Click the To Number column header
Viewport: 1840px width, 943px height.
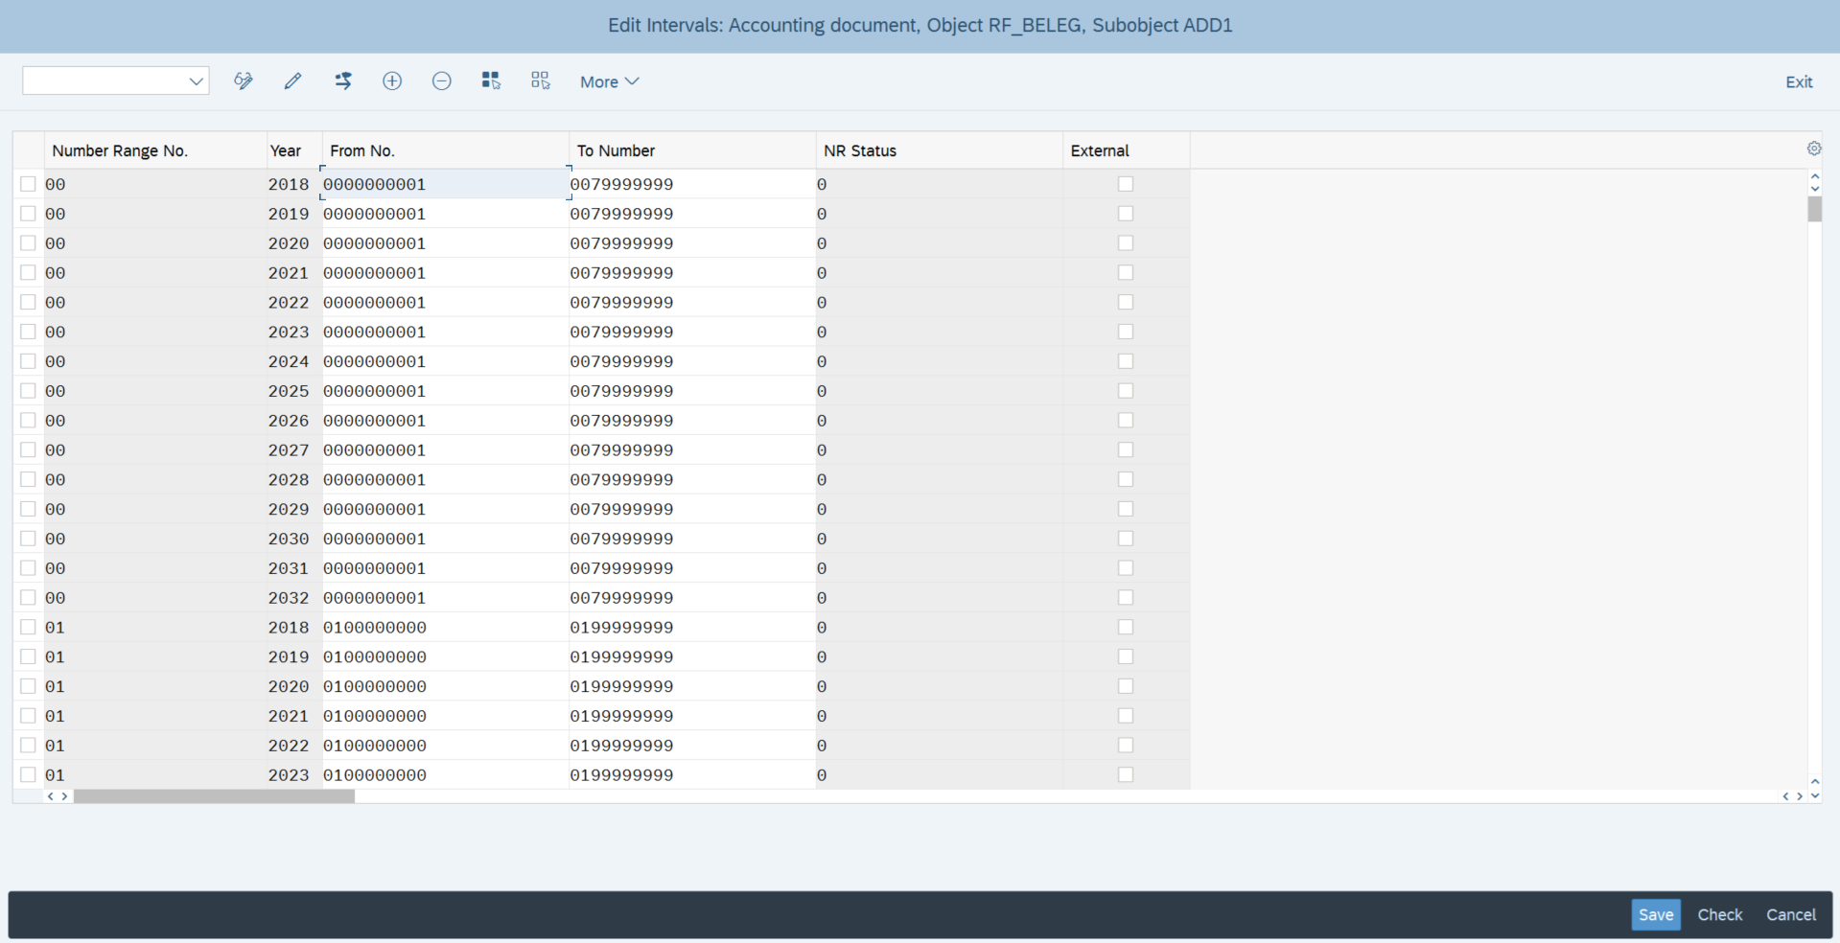pyautogui.click(x=692, y=150)
